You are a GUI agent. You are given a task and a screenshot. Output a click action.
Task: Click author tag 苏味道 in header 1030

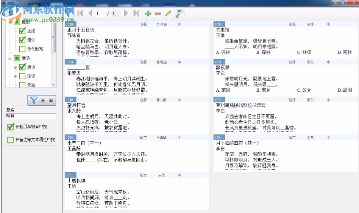click(161, 24)
